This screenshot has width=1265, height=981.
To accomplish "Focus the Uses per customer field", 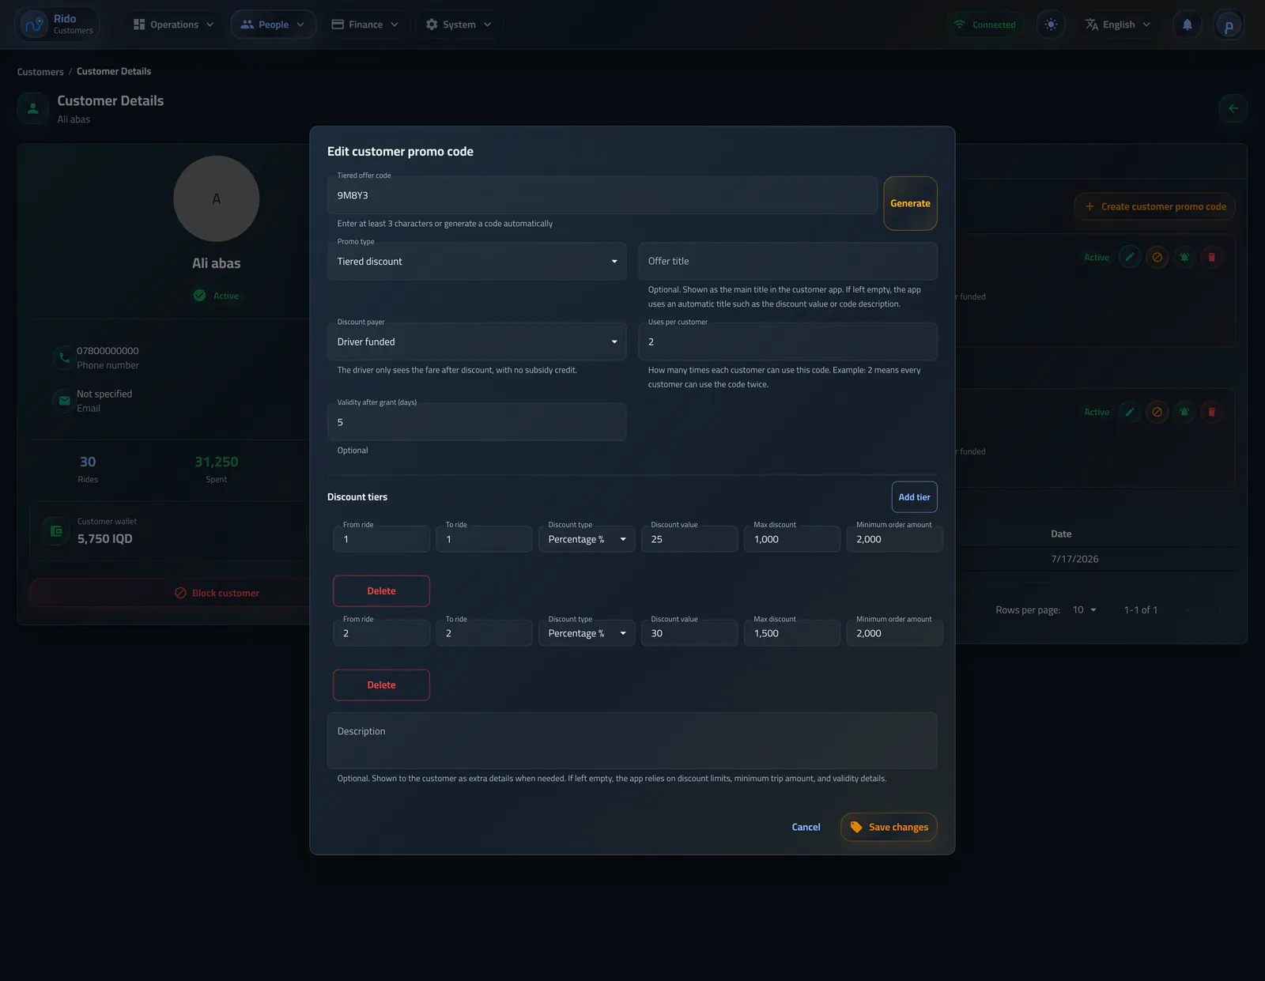I will [787, 341].
